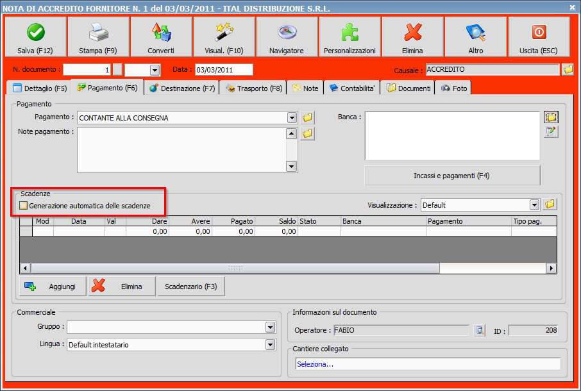Screen dimensions: 581x391
Task: Click the search icon next to Operatore field
Action: pyautogui.click(x=480, y=330)
